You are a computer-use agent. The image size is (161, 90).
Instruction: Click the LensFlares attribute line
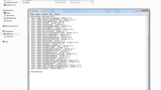tap(48, 24)
